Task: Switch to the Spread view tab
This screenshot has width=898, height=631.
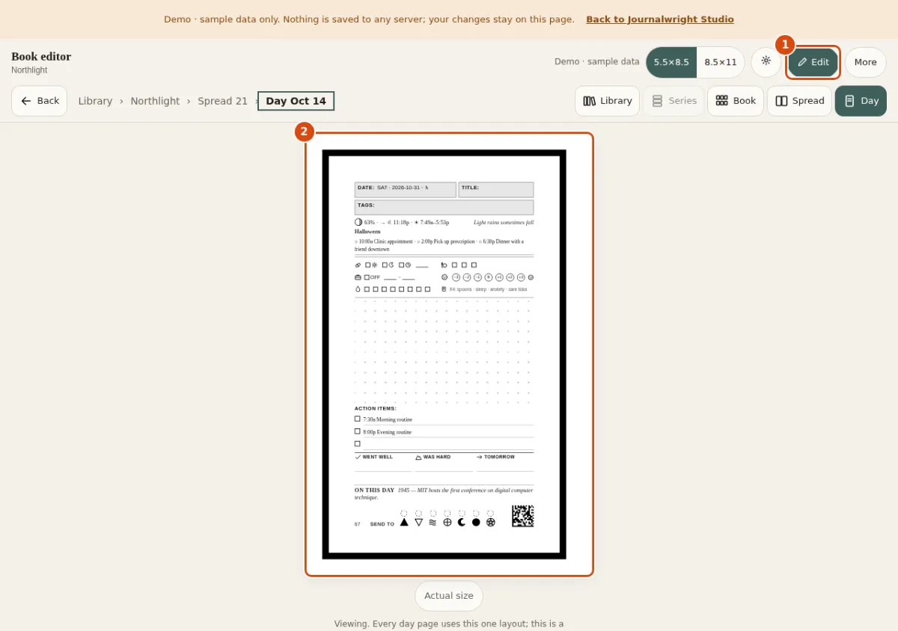Action: [x=799, y=101]
